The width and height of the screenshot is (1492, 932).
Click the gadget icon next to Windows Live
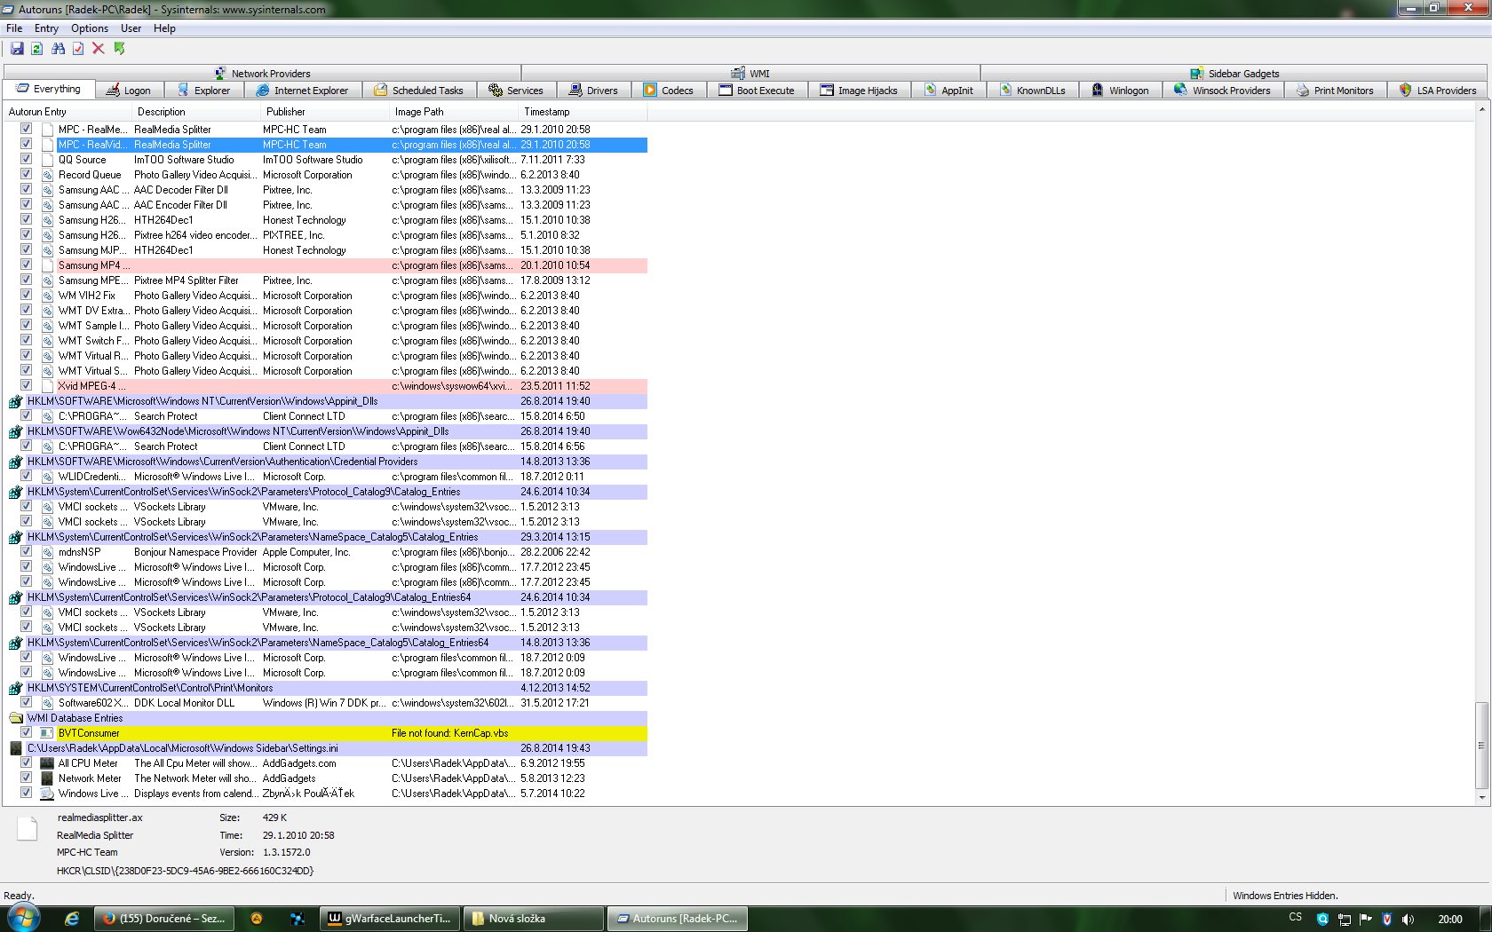tap(48, 794)
